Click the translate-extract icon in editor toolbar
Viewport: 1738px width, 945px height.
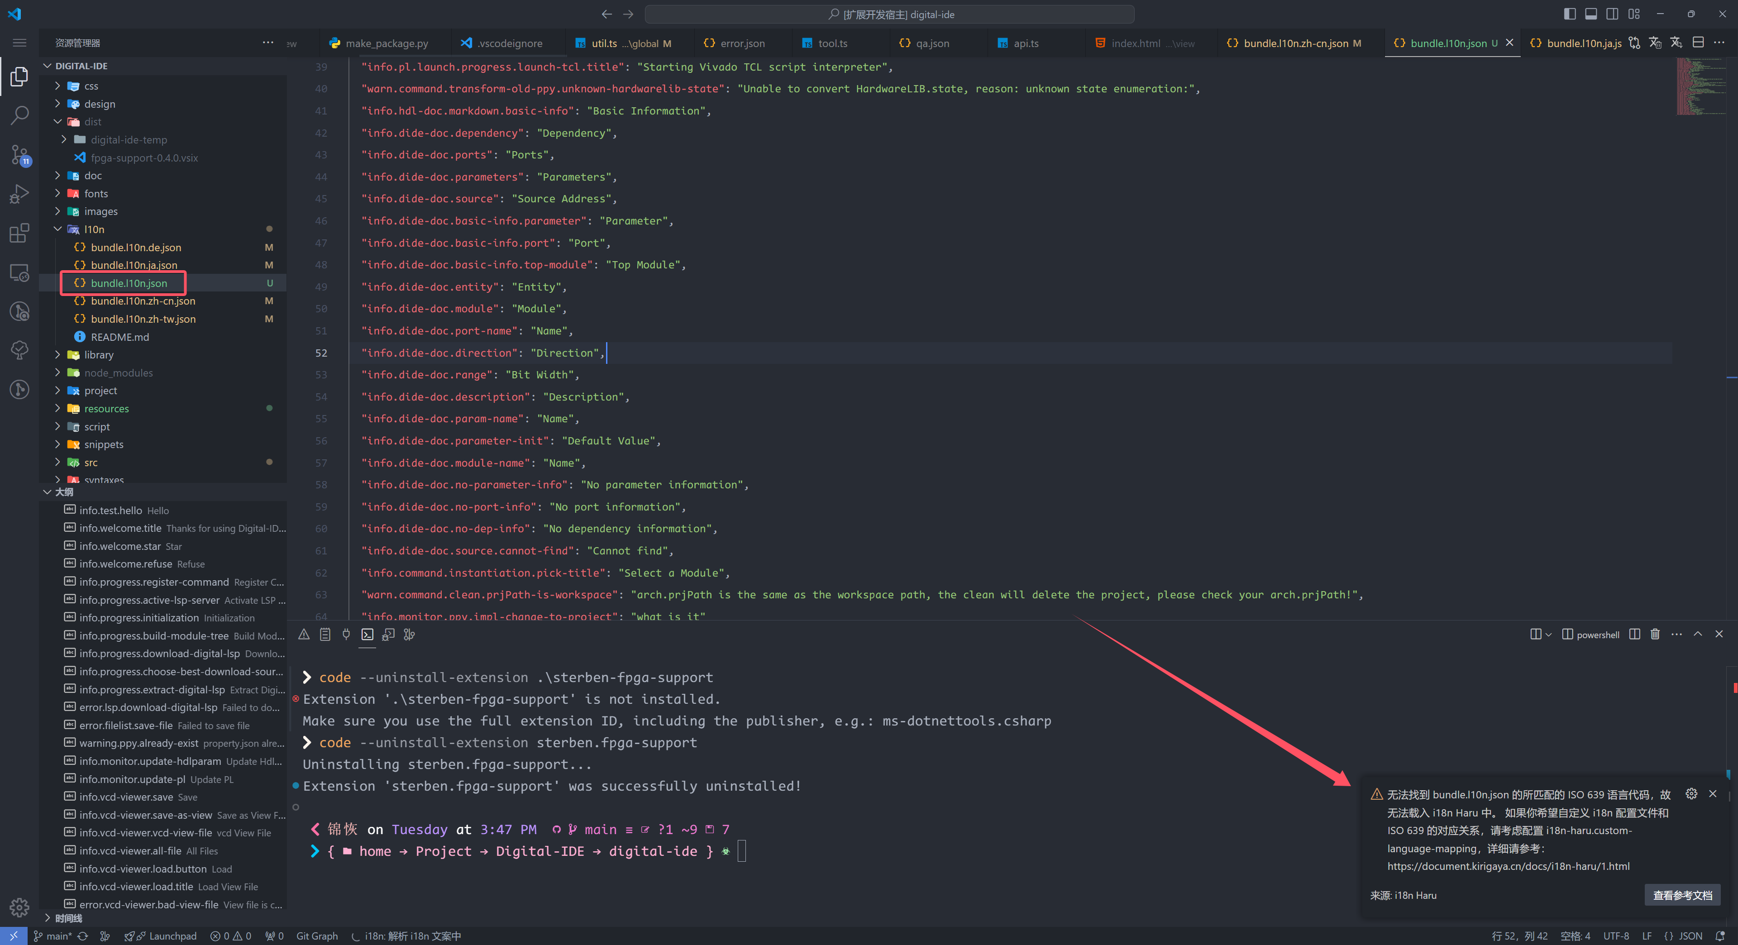coord(1676,43)
